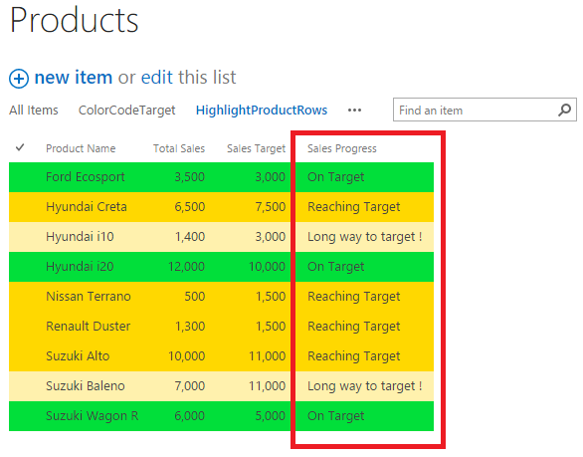This screenshot has width=583, height=457.
Task: Click Suzuki Alto total sales 10,000
Action: pyautogui.click(x=186, y=355)
